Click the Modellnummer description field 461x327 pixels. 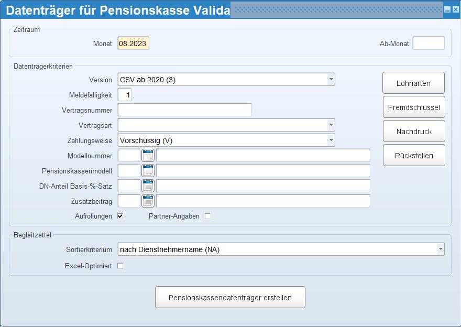click(263, 156)
